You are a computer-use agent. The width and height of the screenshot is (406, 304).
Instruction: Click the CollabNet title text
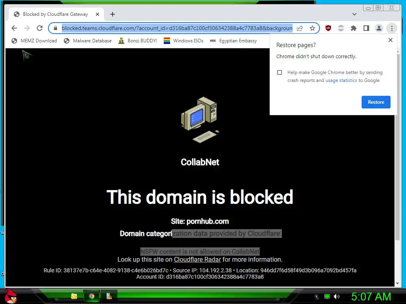click(200, 162)
